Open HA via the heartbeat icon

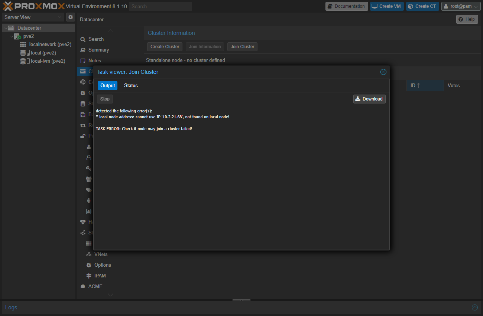click(83, 222)
